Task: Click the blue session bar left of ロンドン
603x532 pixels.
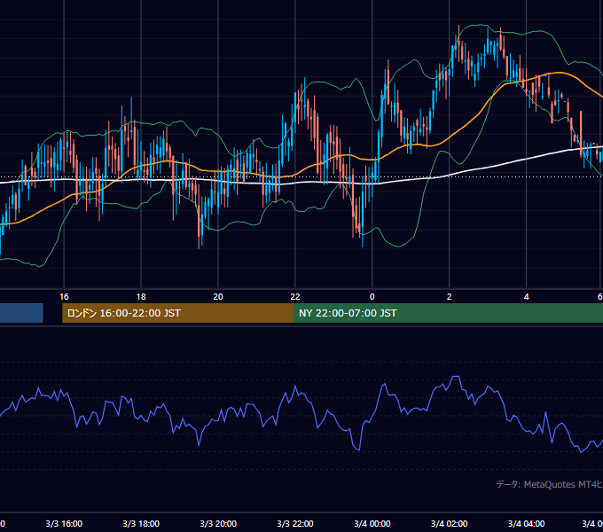Action: [x=21, y=313]
